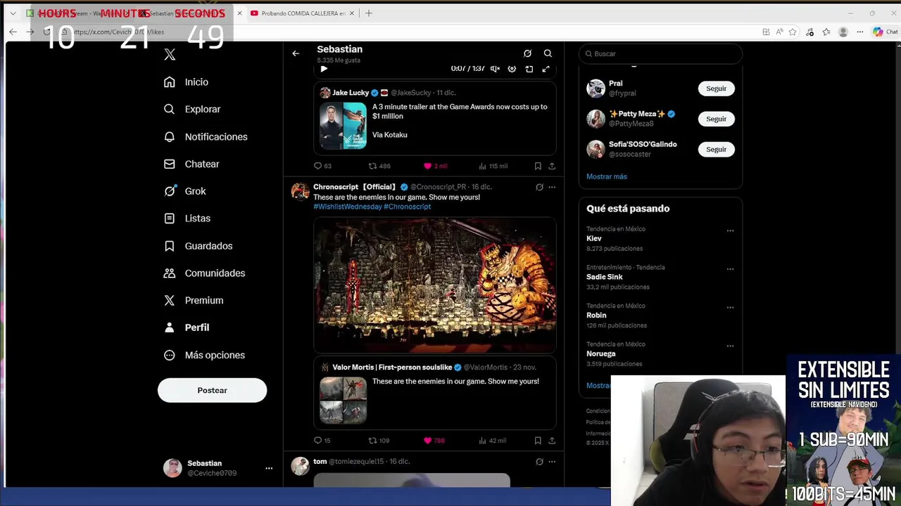Image resolution: width=901 pixels, height=506 pixels.
Task: Open account menu dots beside Sebastian @Ceviche0709
Action: pyautogui.click(x=268, y=468)
